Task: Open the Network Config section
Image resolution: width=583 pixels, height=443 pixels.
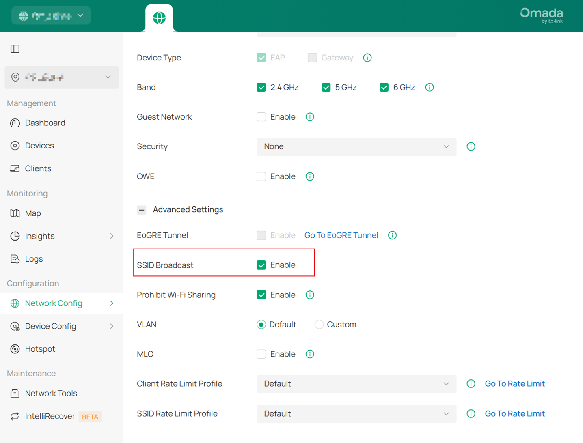Action: 54,303
